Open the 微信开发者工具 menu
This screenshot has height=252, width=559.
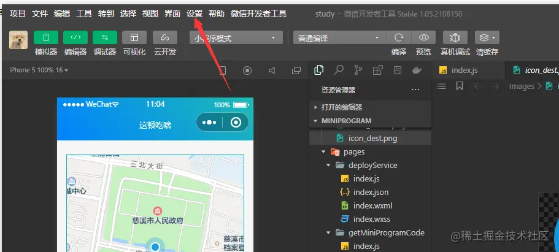(259, 14)
